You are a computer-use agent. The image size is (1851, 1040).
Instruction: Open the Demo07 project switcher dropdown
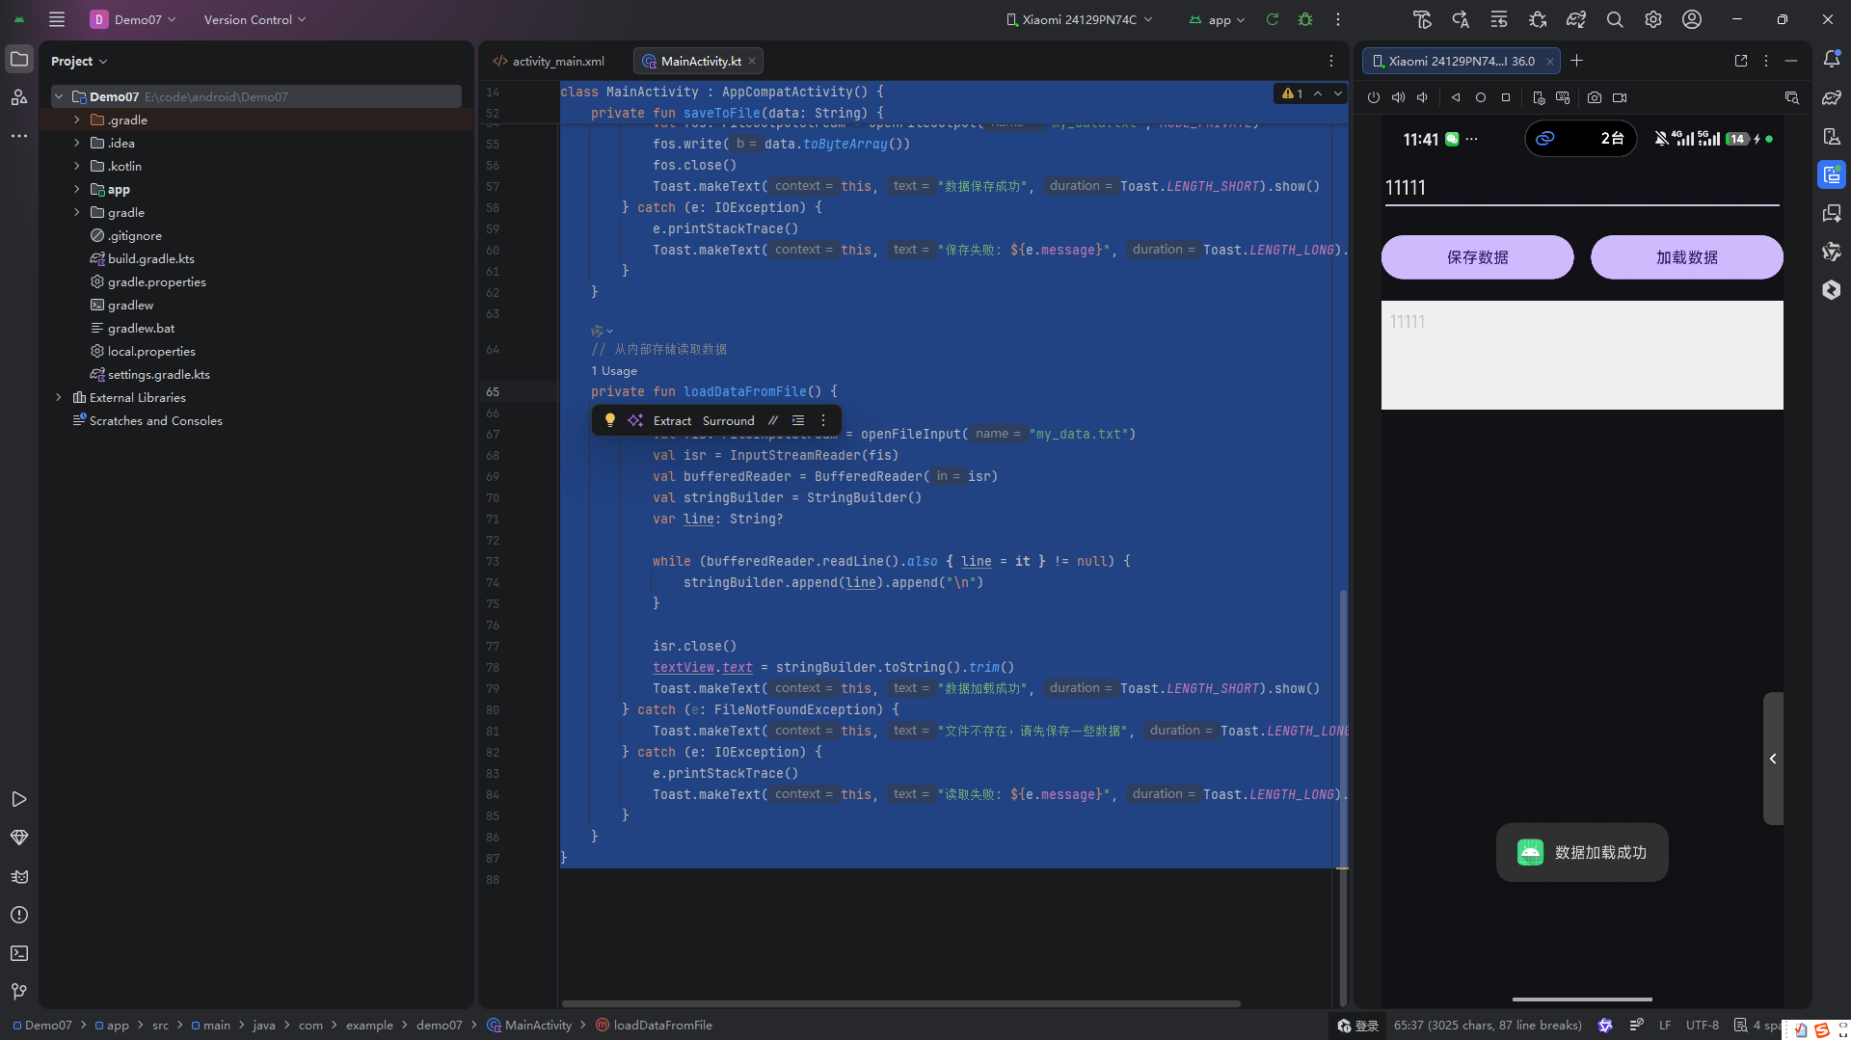pyautogui.click(x=133, y=19)
